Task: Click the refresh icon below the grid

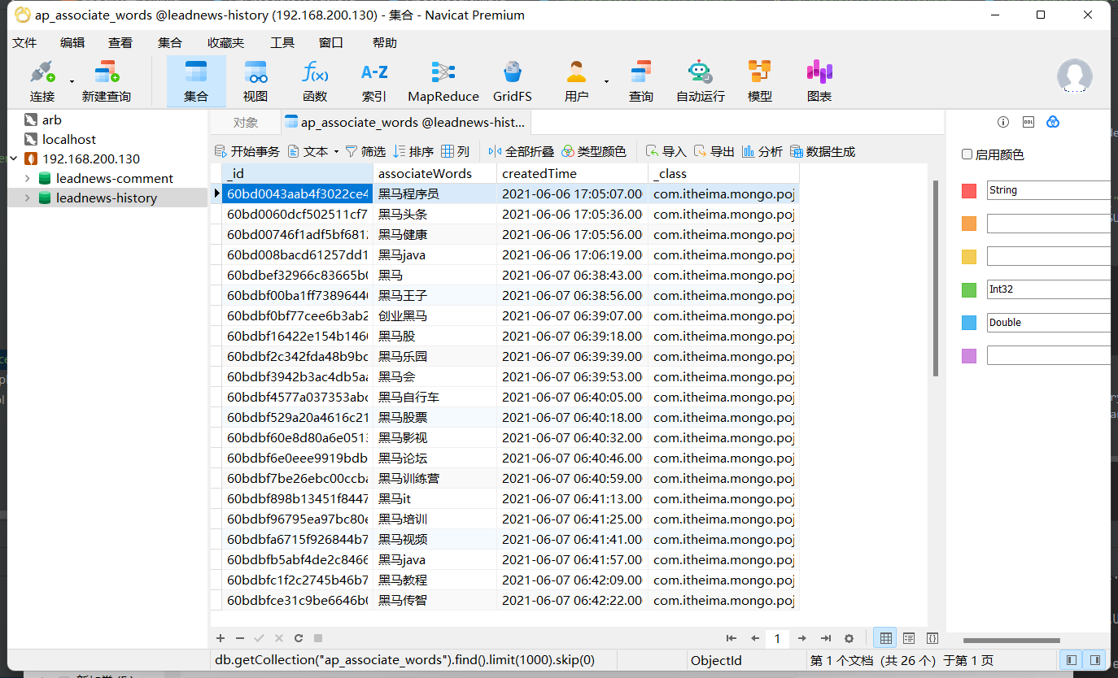Action: click(x=299, y=638)
